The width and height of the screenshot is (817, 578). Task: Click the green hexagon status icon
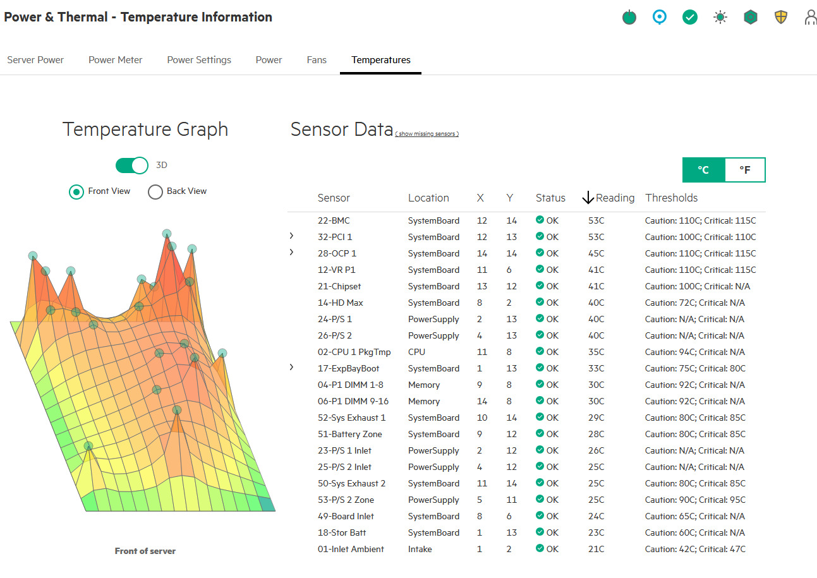751,18
